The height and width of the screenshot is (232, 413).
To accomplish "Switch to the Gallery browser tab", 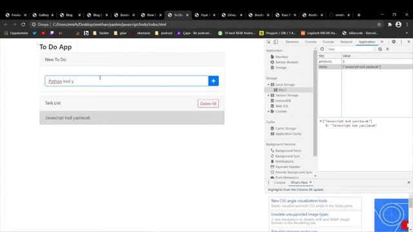I will 43,15.
